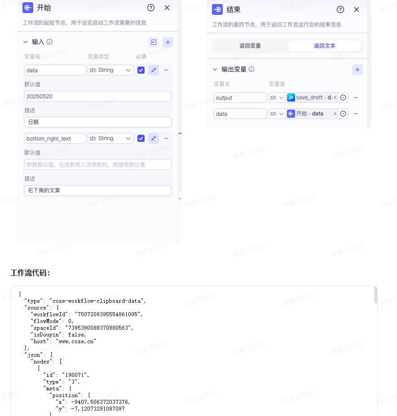
Task: Collapse the 输入 section
Action: coord(26,42)
